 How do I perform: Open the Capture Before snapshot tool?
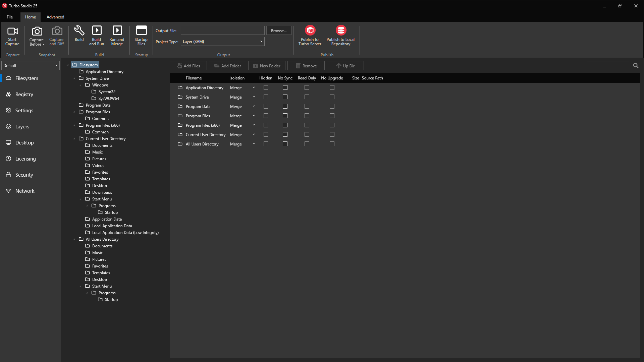(x=37, y=36)
